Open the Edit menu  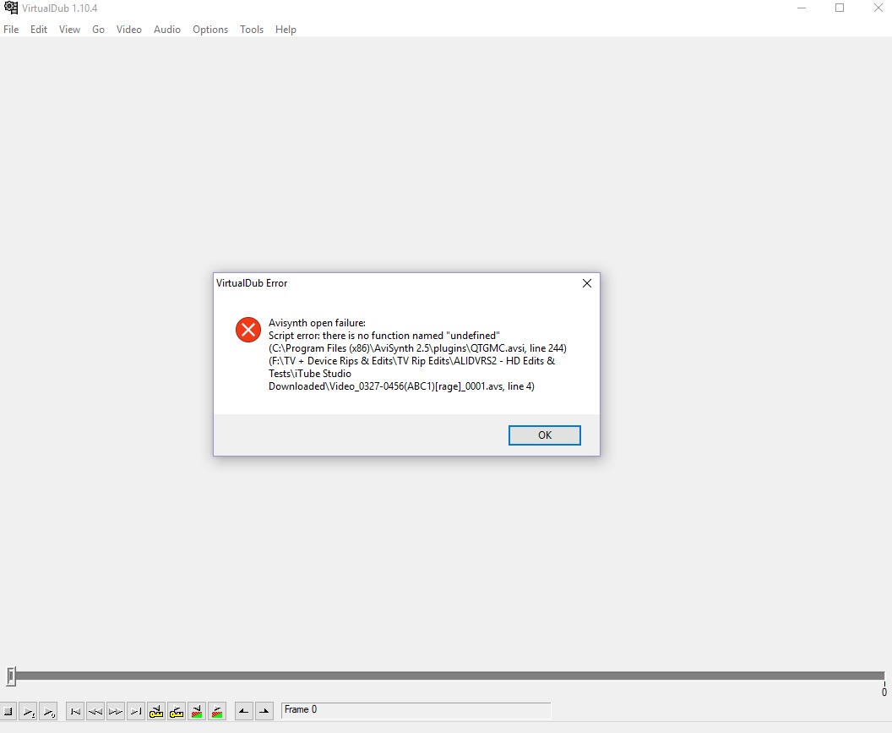(x=39, y=30)
